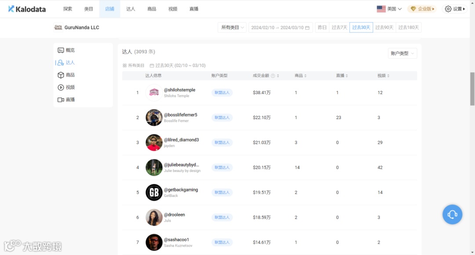Expand the 设置 settings menu
The width and height of the screenshot is (475, 255).
[455, 9]
